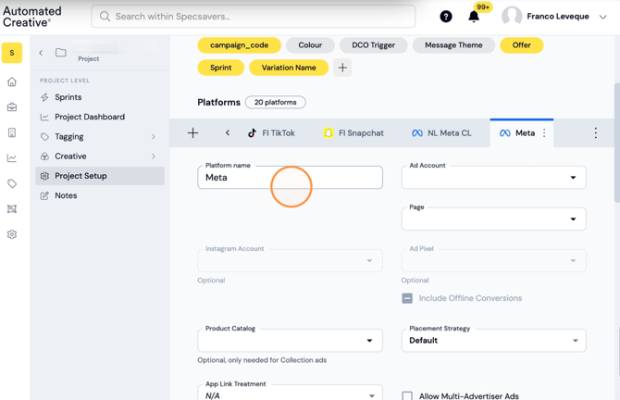The image size is (620, 400).
Task: Open settings gear icon in left rail
Action: (x=12, y=234)
